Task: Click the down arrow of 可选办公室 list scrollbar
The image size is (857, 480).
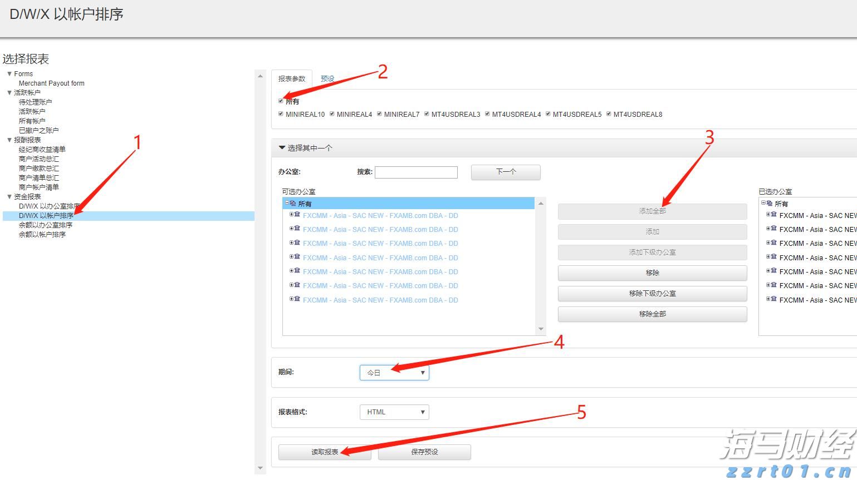Action: (x=540, y=329)
